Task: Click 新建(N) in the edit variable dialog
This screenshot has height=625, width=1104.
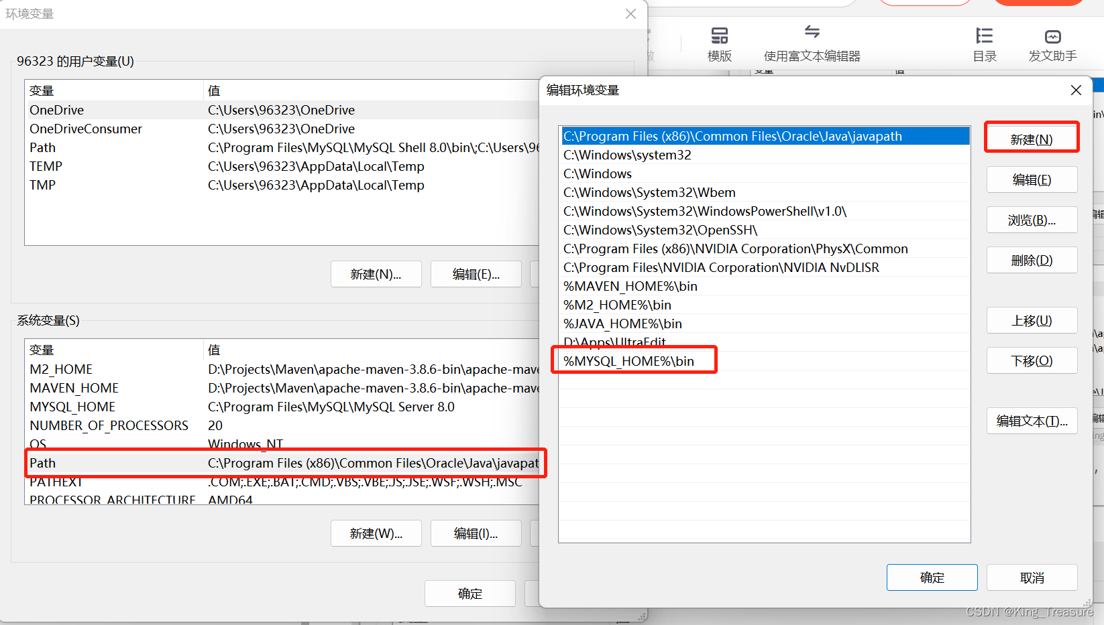Action: click(1032, 139)
